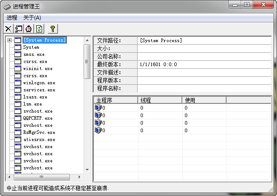277x196 pixels.
Task: Open the 进程 menu
Action: tap(12, 18)
